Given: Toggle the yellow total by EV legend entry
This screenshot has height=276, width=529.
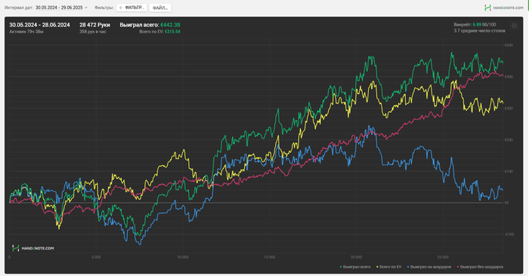Looking at the screenshot, I should (388, 267).
